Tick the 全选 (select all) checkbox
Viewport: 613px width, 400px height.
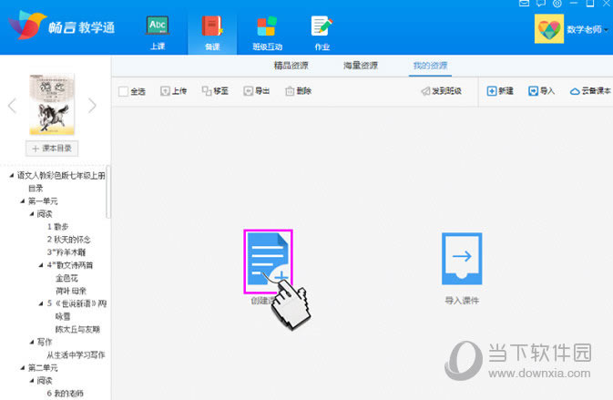pos(124,91)
